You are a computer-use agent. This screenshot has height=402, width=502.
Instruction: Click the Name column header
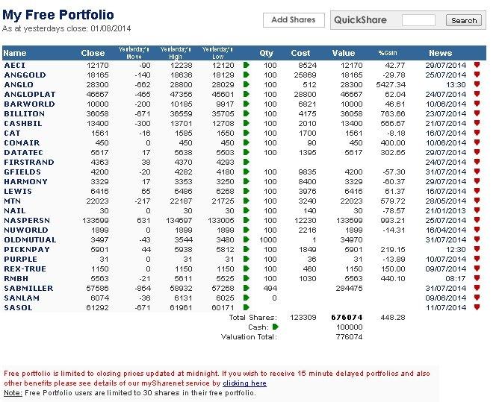click(15, 54)
